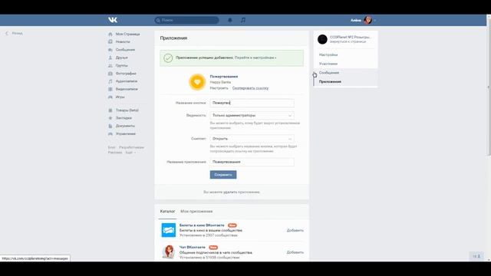This screenshot has width=491, height=276.
Task: Click the community avatar in right panel
Action: tap(322, 39)
